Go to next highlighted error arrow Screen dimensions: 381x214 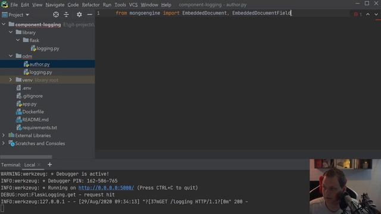click(376, 14)
